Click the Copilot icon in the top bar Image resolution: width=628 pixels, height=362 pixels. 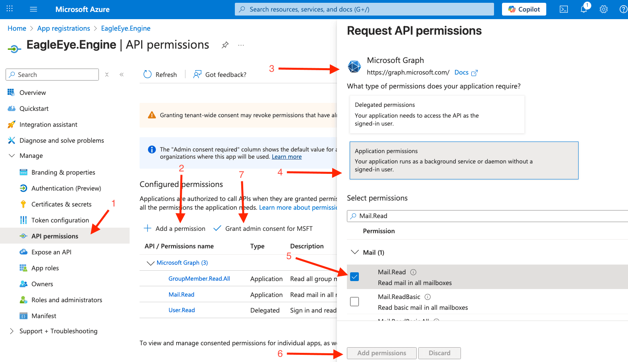(524, 9)
